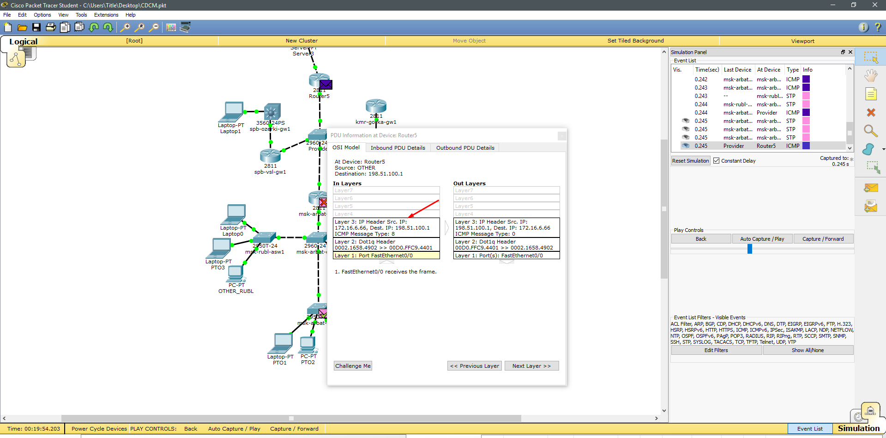Choose the Delete red X tool
This screenshot has width=886, height=438.
871,113
